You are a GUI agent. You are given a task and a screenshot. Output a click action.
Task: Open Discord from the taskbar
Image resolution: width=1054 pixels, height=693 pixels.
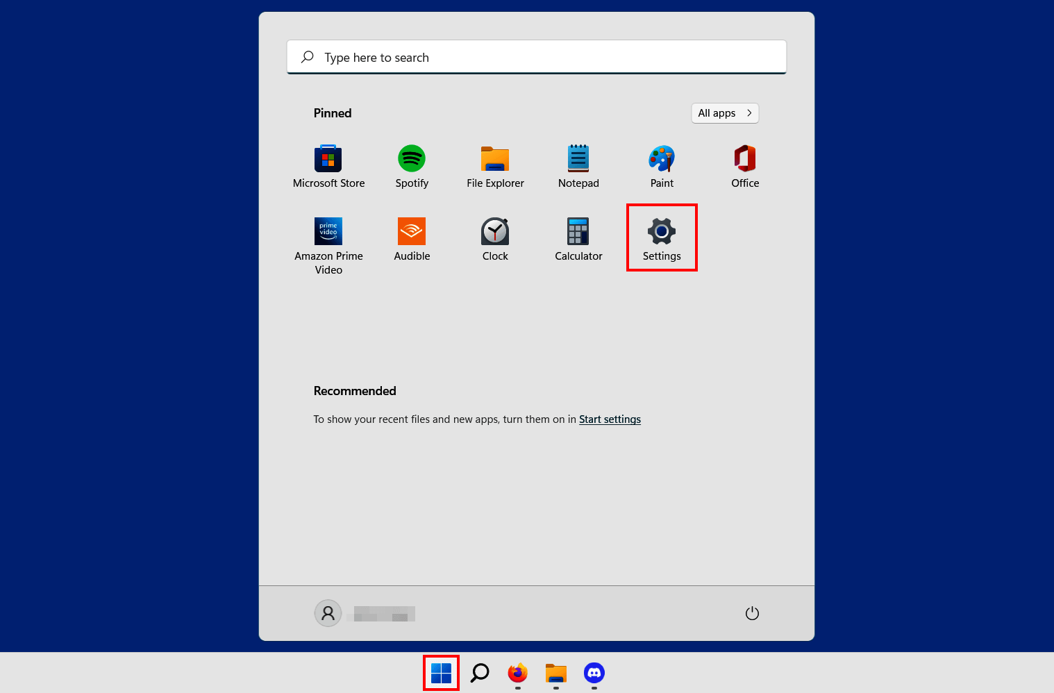(594, 672)
